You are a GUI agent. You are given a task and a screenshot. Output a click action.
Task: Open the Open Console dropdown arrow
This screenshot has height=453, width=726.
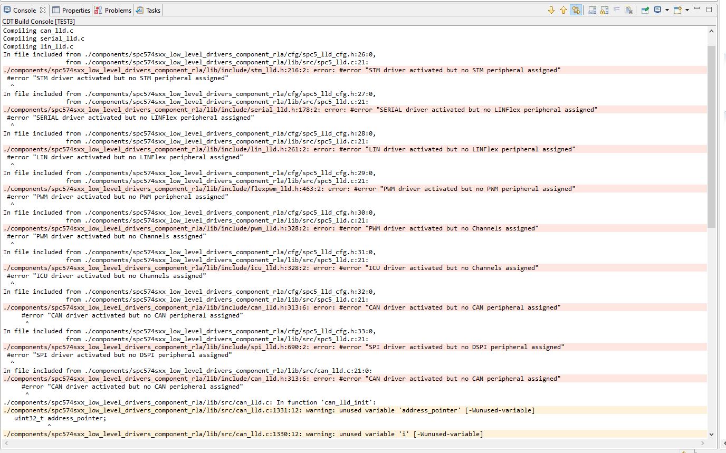686,10
